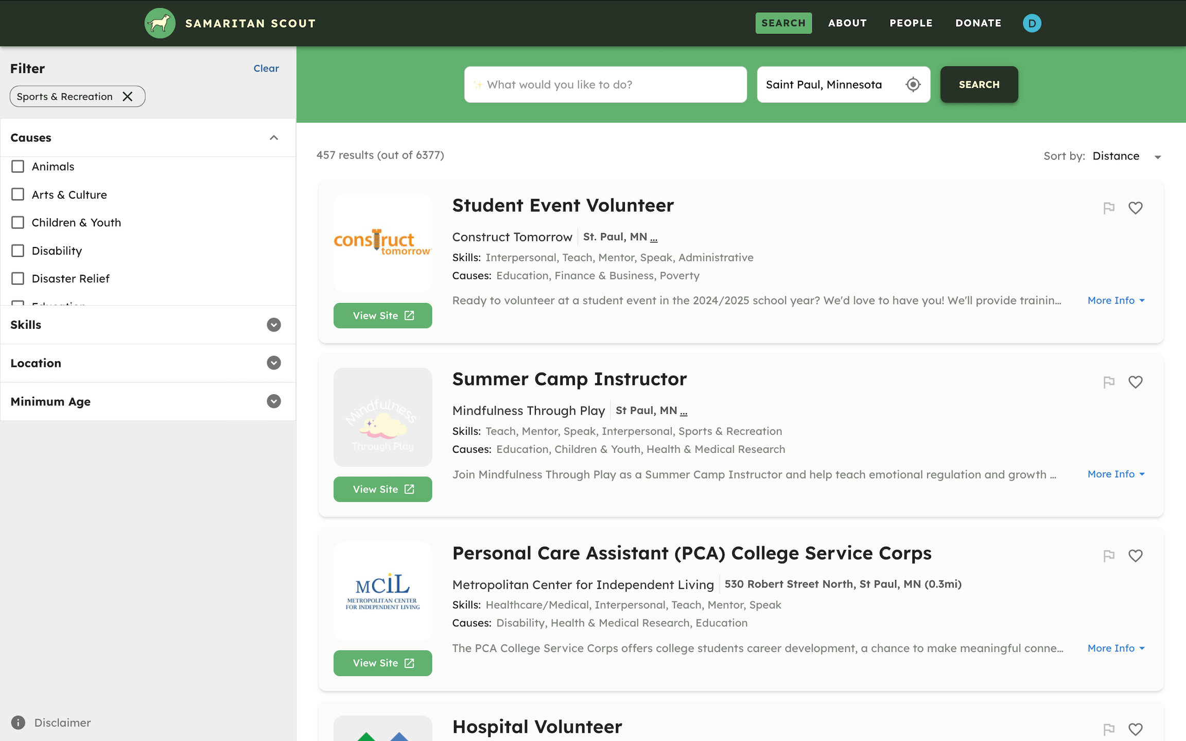Viewport: 1186px width, 741px height.
Task: Favorite the Student Event Volunteer listing
Action: (x=1135, y=208)
